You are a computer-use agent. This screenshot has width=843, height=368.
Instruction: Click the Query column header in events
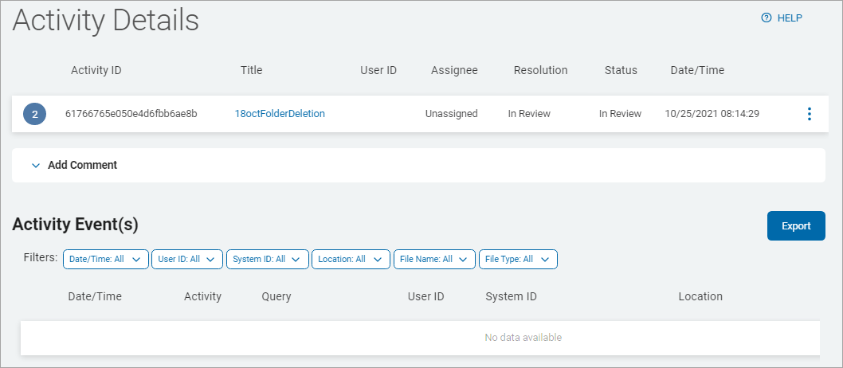point(276,296)
